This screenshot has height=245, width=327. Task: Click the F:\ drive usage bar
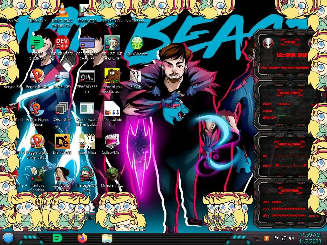click(x=289, y=209)
